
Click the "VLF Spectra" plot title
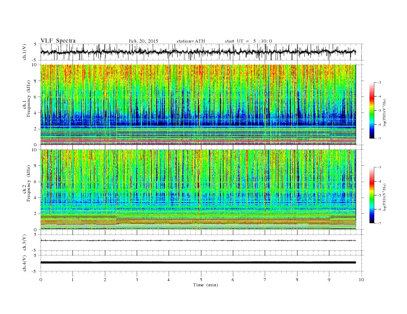point(58,41)
